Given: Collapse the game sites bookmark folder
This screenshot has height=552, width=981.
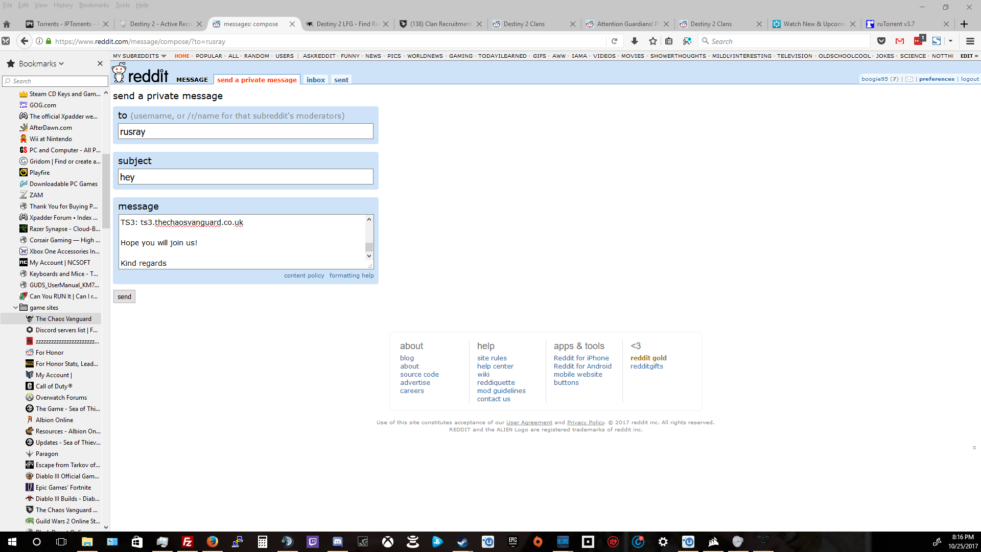Looking at the screenshot, I should coord(15,308).
